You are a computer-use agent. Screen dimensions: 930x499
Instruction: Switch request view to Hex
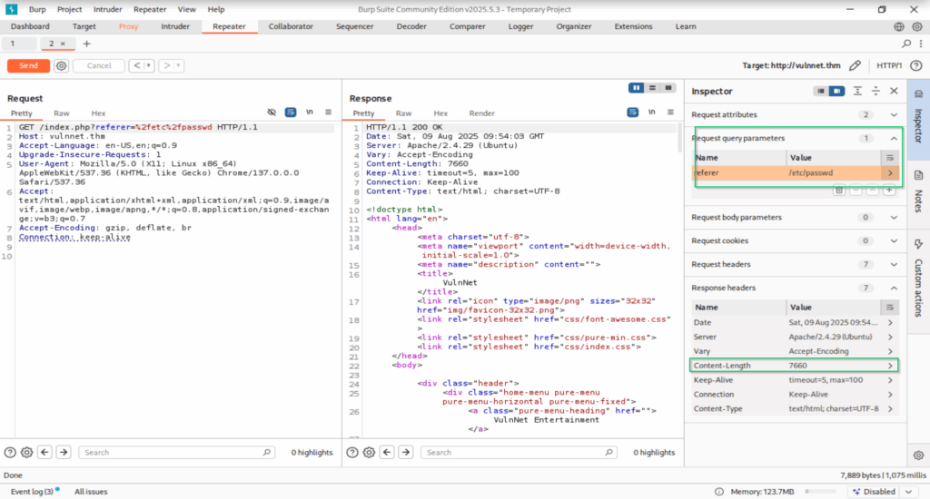(98, 113)
